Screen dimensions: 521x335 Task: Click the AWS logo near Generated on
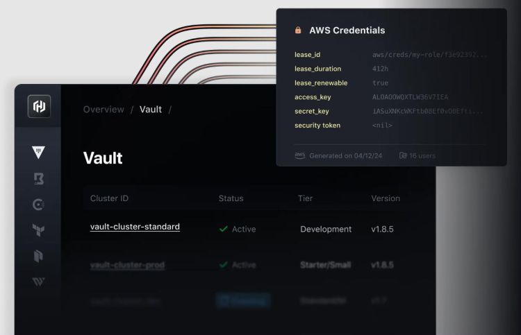pos(299,155)
